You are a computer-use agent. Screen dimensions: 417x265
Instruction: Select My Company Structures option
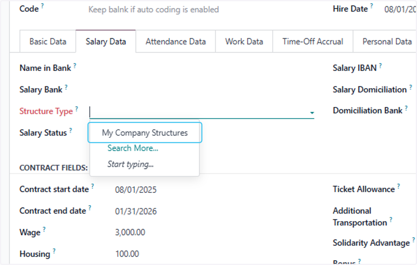(145, 133)
